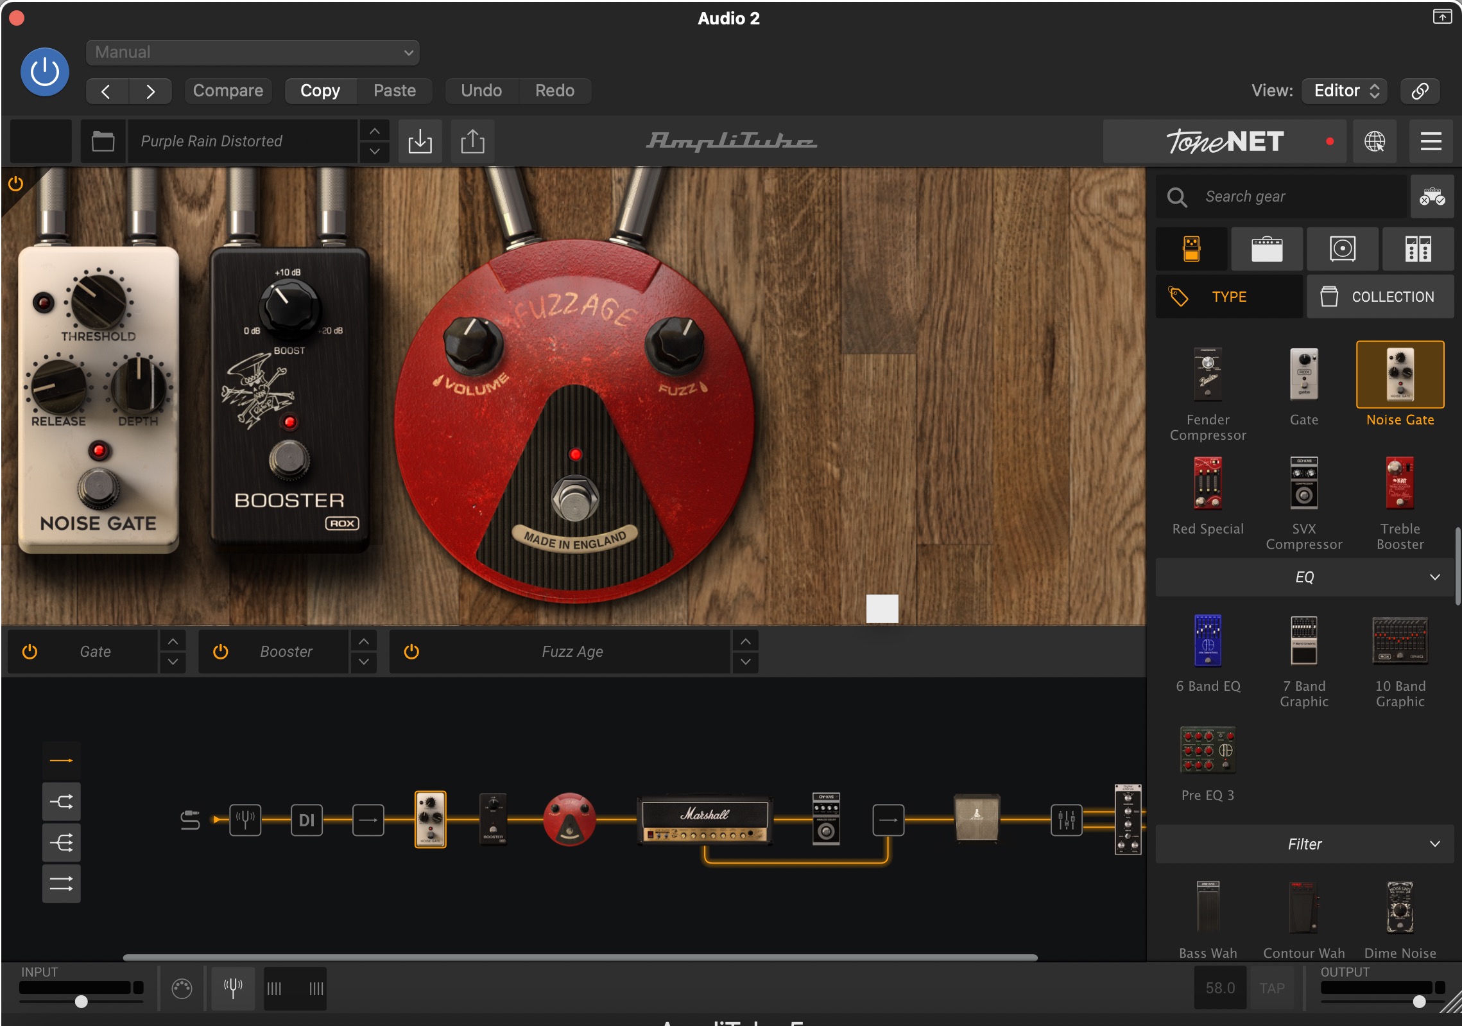Select the parallel dual routing icon

coord(62,884)
